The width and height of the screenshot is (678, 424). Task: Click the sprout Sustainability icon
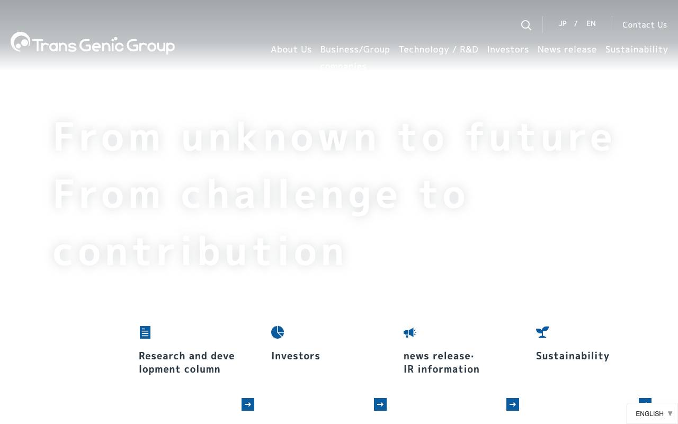tap(542, 332)
